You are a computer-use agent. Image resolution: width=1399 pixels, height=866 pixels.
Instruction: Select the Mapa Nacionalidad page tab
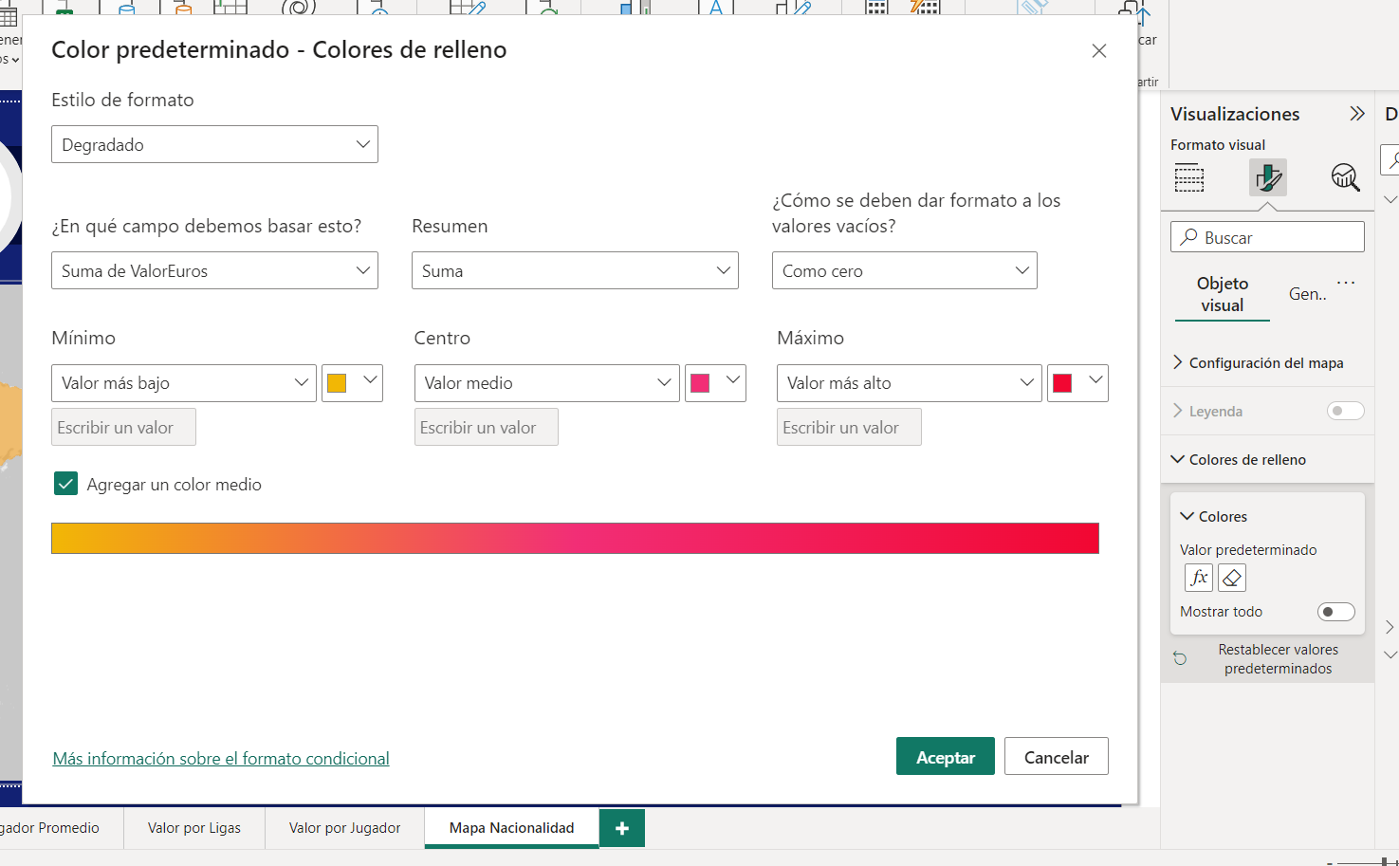tap(512, 828)
